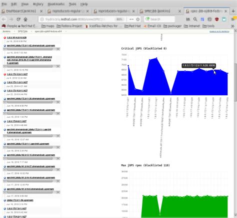Click the red status ball of build 1.8.0.181-8.b14.fc28
Image resolution: width=237 pixels, height=218 pixels.
click(4, 38)
